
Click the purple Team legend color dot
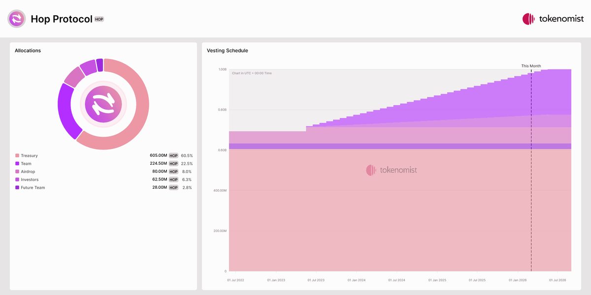click(x=16, y=163)
